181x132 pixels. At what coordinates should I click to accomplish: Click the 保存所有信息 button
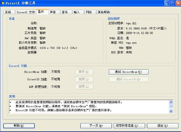(x=129, y=126)
